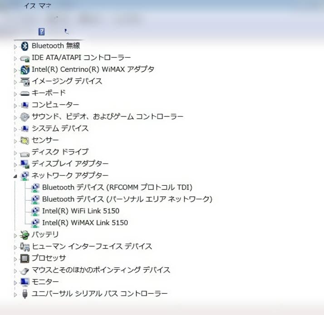The image size is (324, 315).
Task: Select the ディスク ドライブ label
Action: [60, 152]
